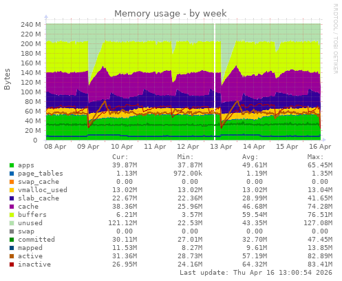Viewport: 342px width, 281px height.
Task: Click the 'Avg:' column header
Action: (250, 157)
